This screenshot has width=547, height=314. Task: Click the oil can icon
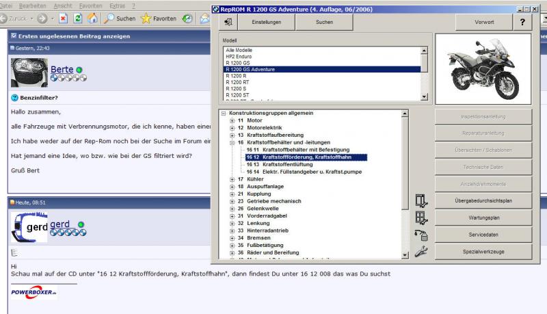coord(421,235)
